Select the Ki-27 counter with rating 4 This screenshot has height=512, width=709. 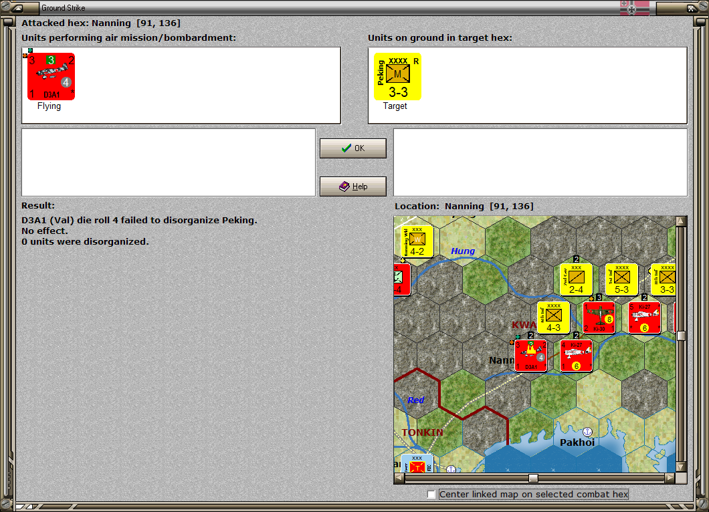click(x=576, y=356)
